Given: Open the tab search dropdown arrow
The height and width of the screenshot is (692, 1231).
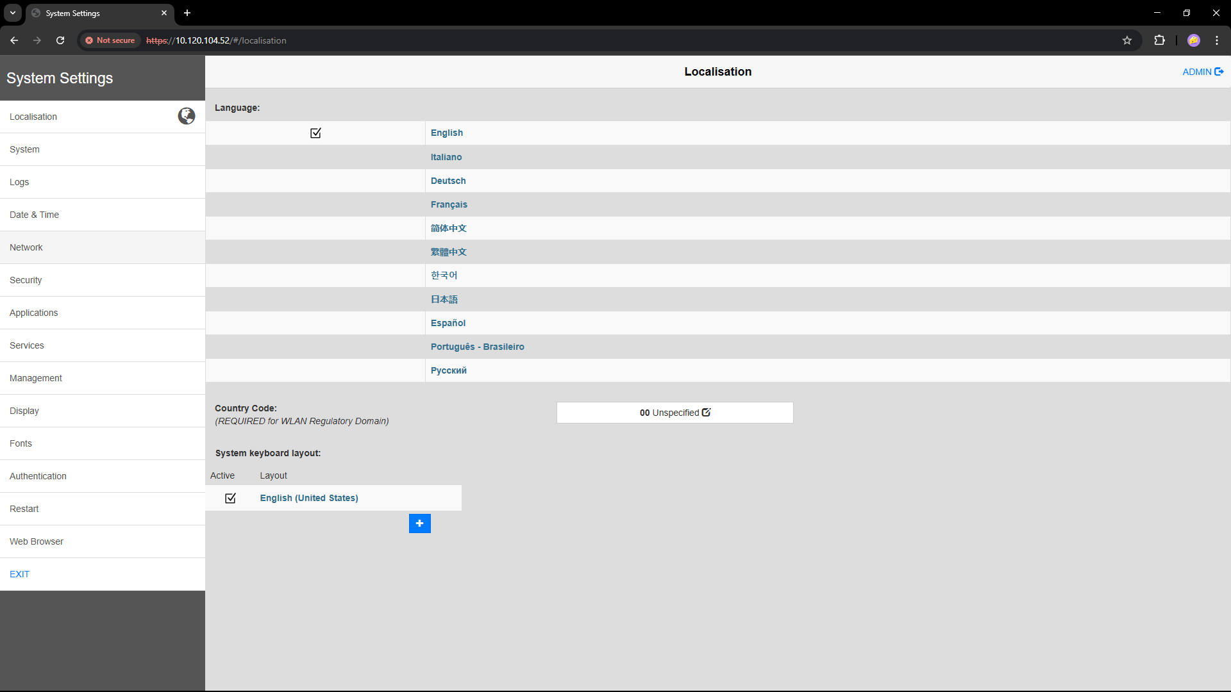Looking at the screenshot, I should (x=12, y=13).
